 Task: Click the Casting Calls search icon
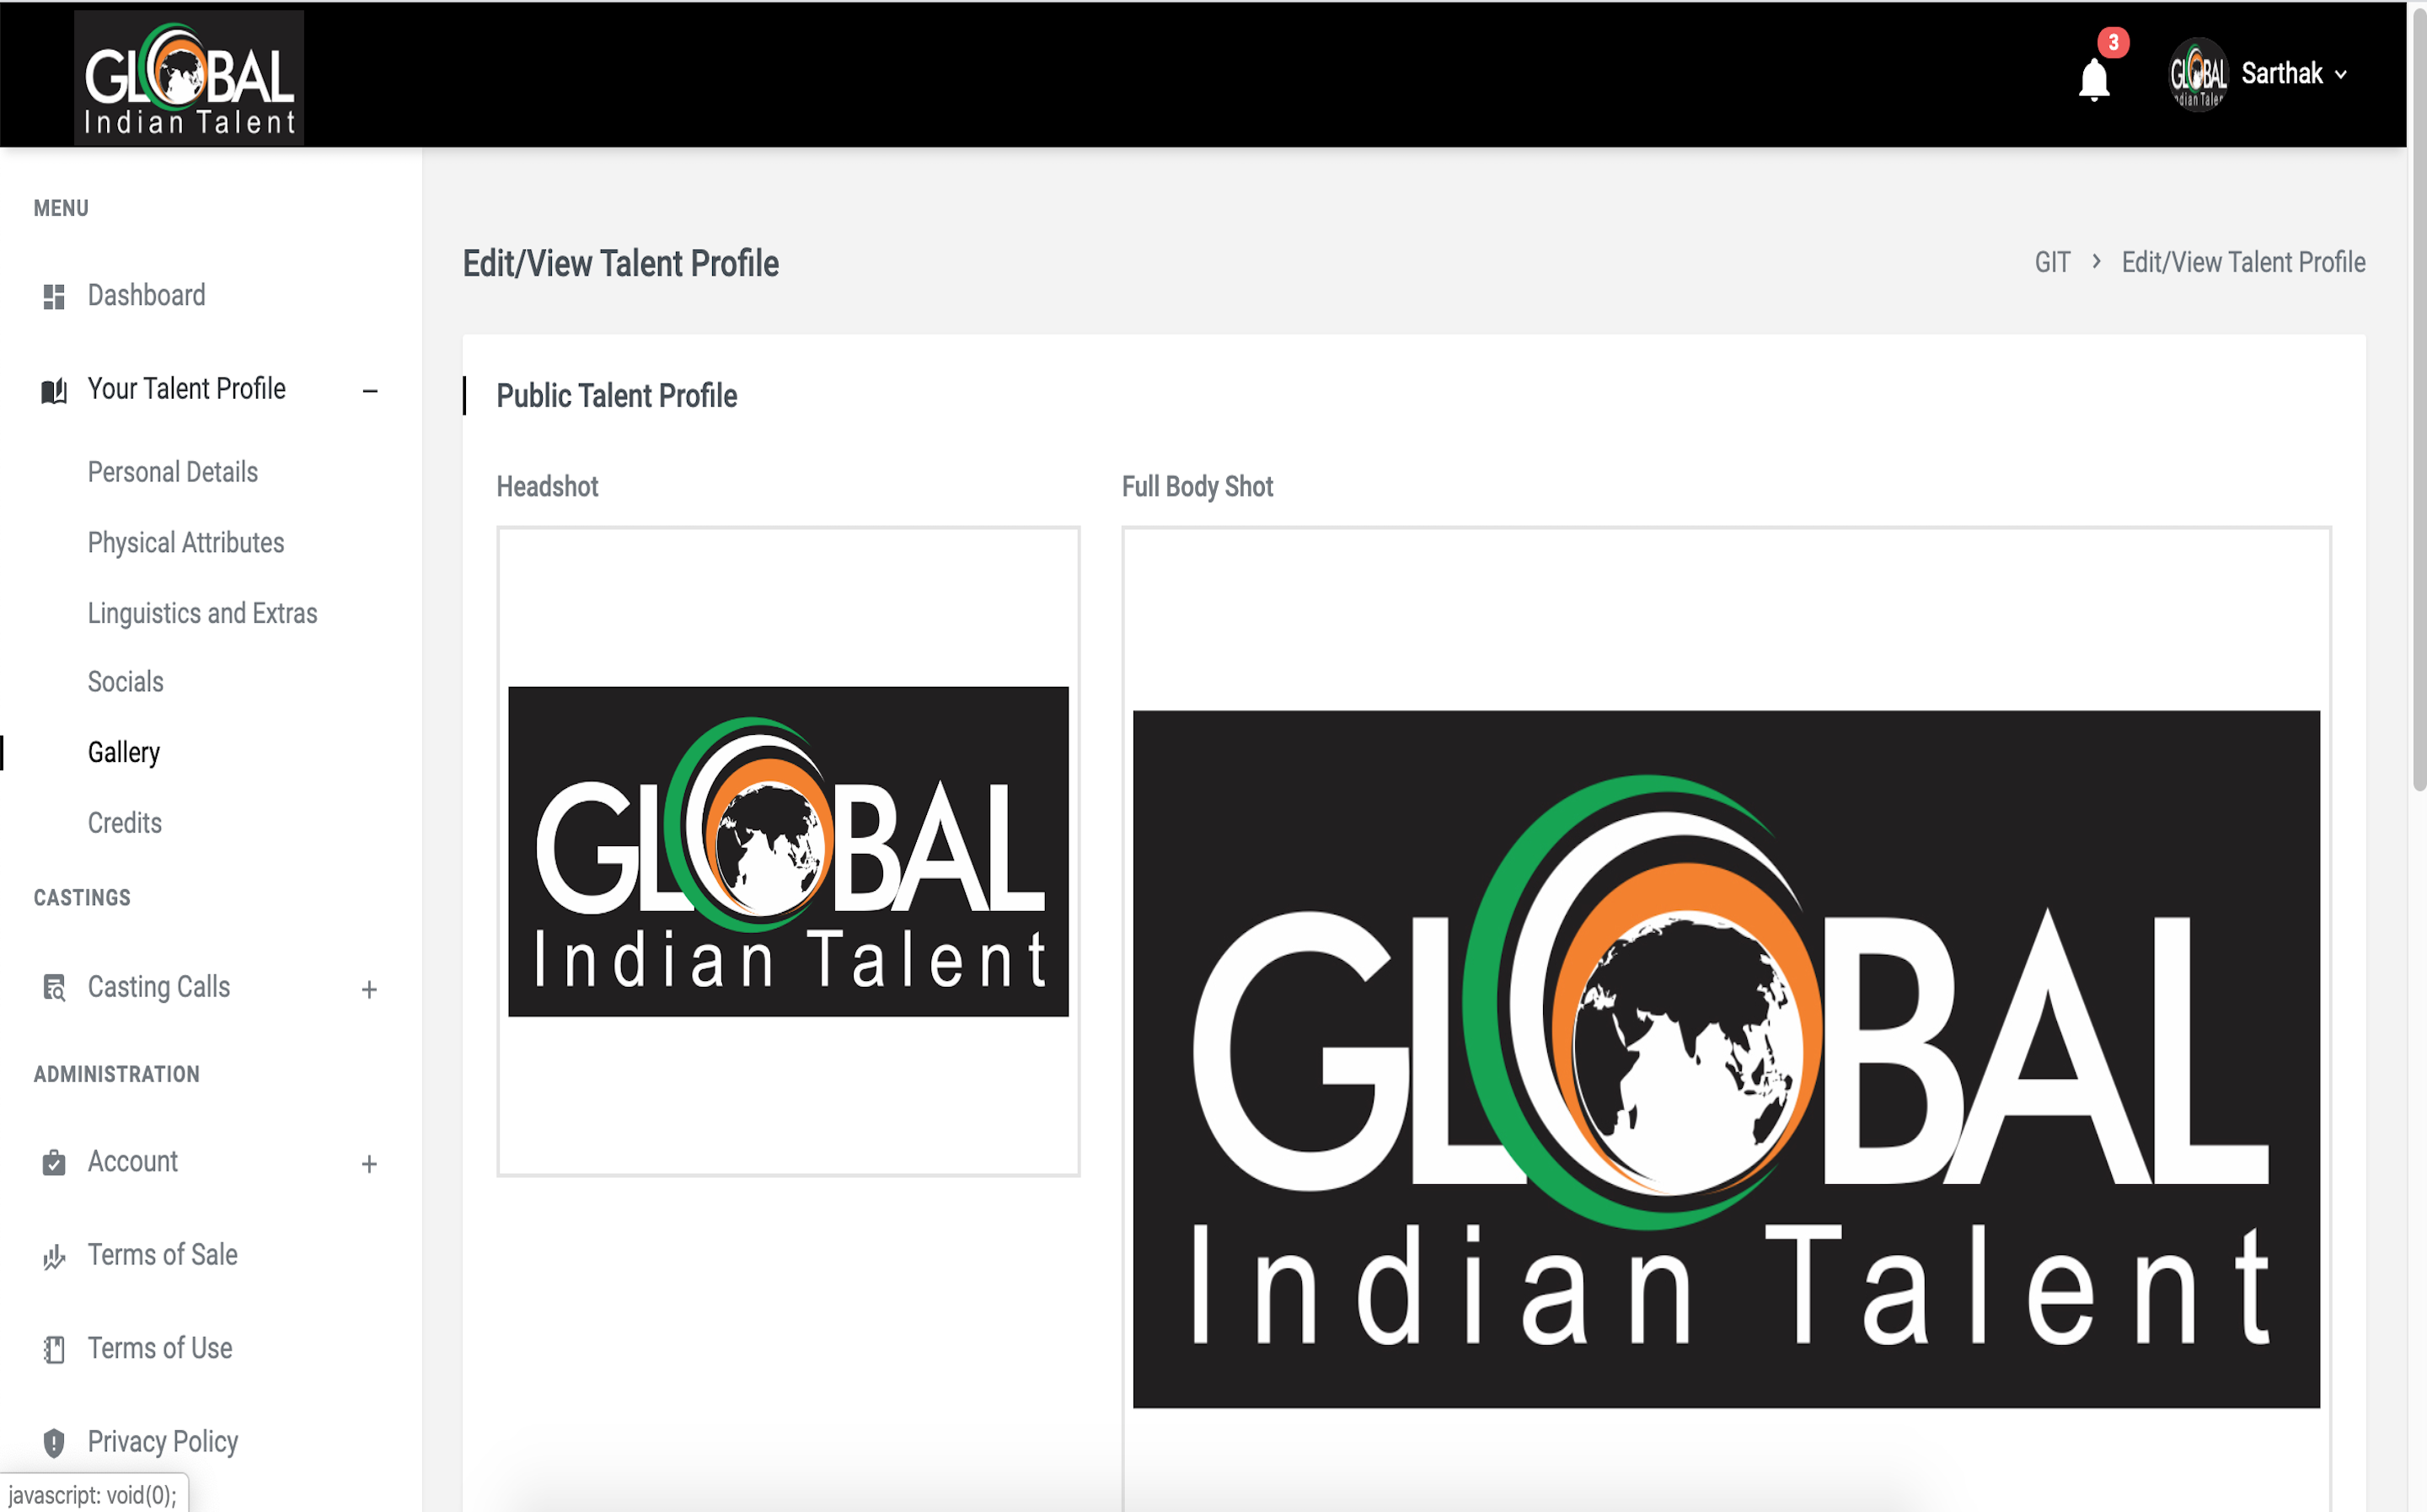click(54, 988)
